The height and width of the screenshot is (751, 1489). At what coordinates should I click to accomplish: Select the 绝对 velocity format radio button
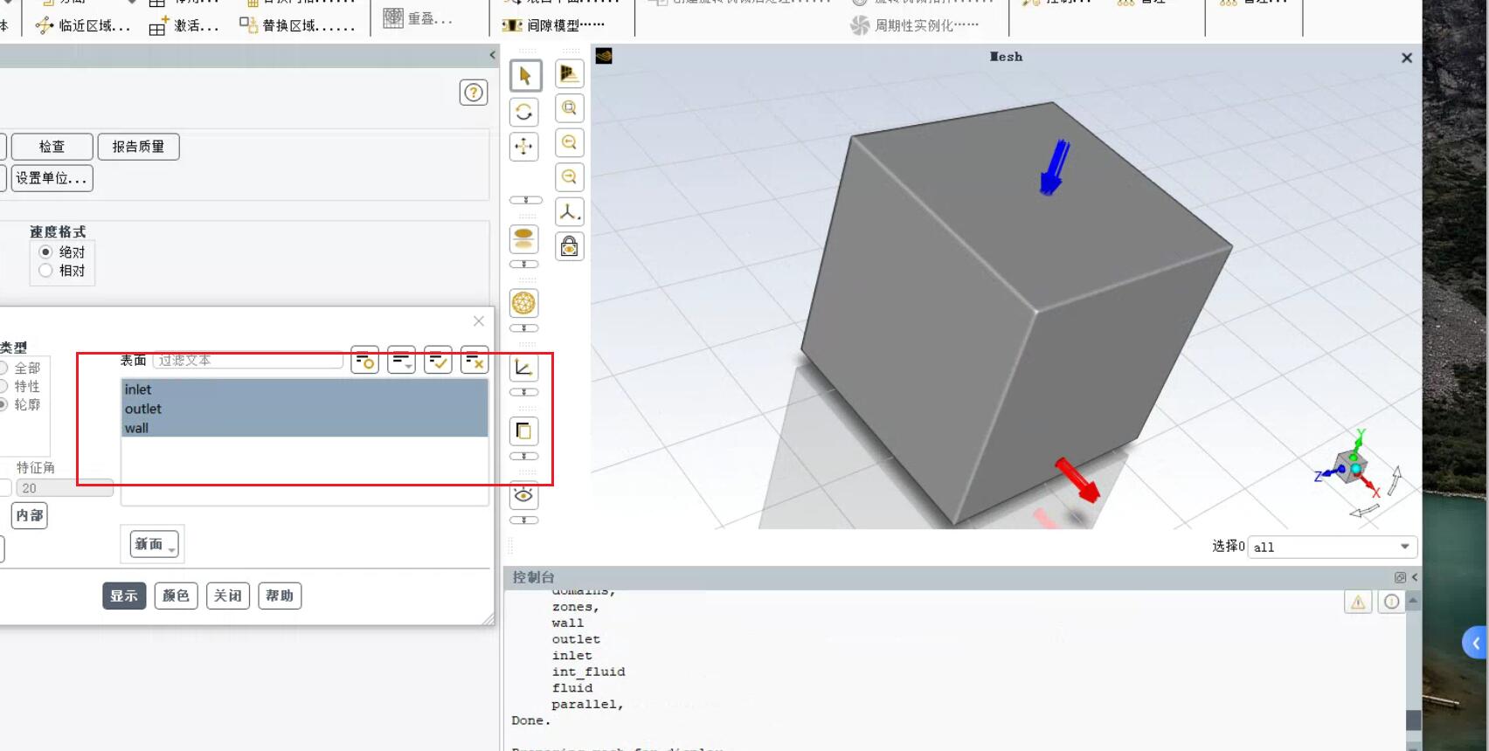point(46,252)
